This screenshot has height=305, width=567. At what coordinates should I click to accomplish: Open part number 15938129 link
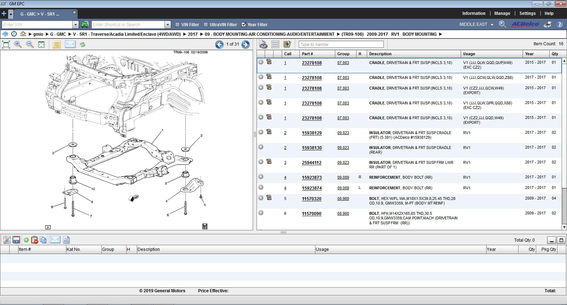(x=311, y=133)
